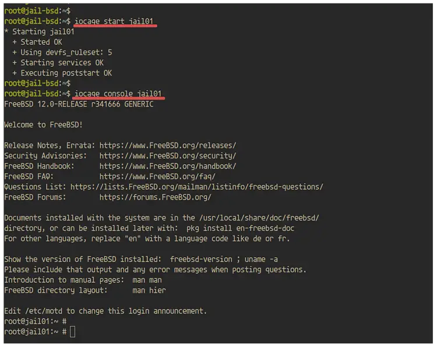Screen dimensions: 437x348
Task: Click the 'Executing poststart OK' line
Action: click(x=62, y=73)
